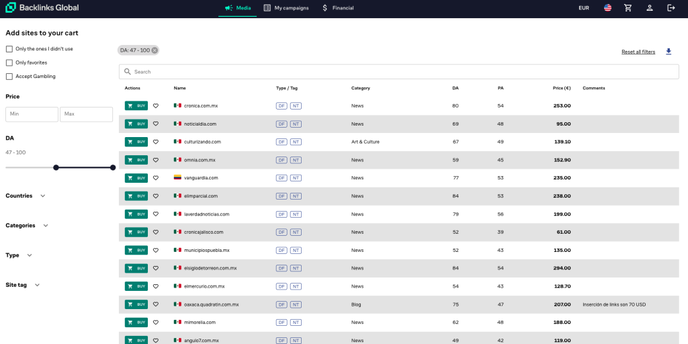
Task: Open the shopping cart icon in header
Action: [x=628, y=8]
